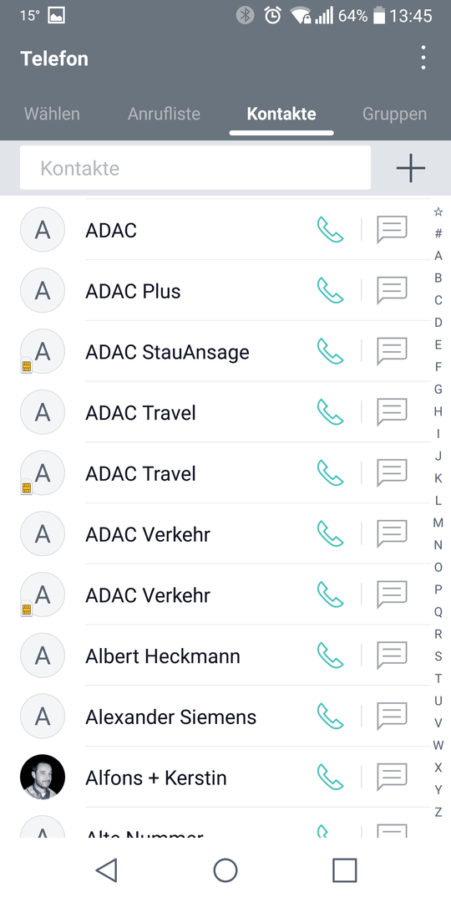Switch to the Wählen tab
This screenshot has height=903, width=451.
pos(52,114)
